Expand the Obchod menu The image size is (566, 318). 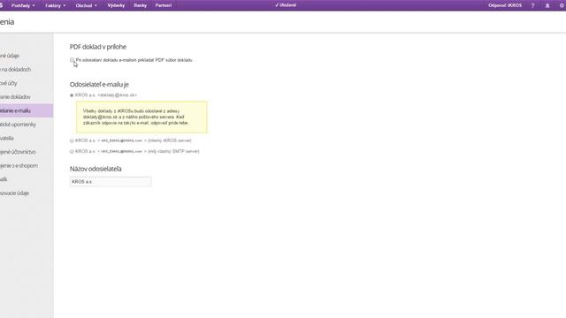pyautogui.click(x=87, y=5)
